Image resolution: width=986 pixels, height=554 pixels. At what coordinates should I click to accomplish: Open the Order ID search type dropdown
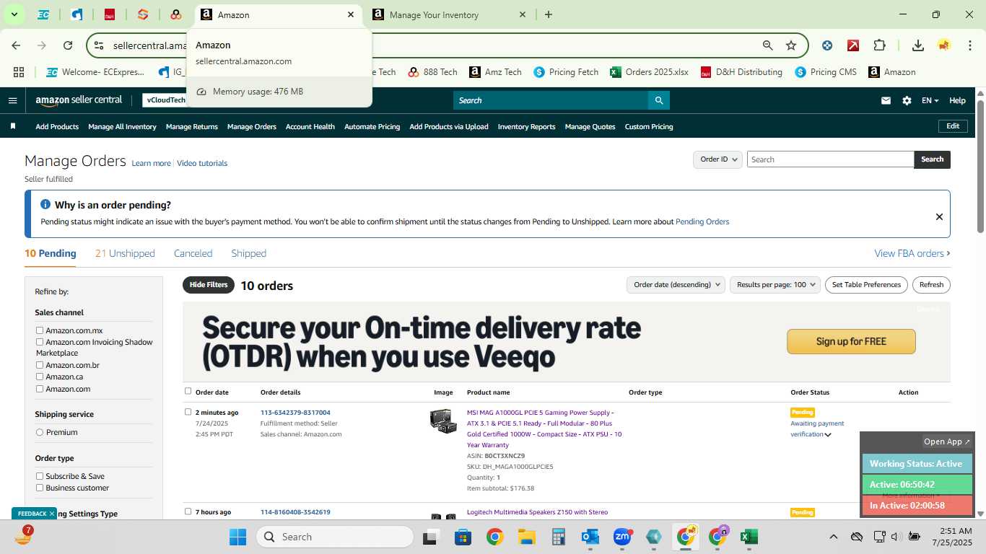[718, 159]
